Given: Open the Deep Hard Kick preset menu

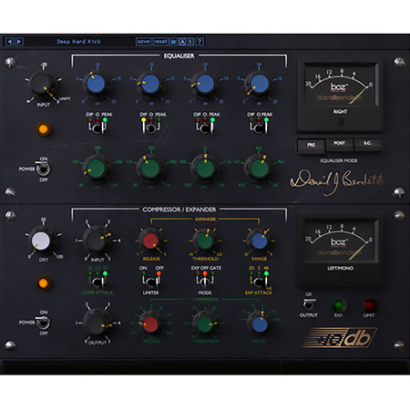Looking at the screenshot, I should 78,42.
